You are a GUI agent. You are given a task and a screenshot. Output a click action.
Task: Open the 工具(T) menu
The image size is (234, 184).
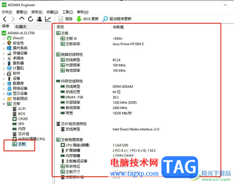coord(68,12)
